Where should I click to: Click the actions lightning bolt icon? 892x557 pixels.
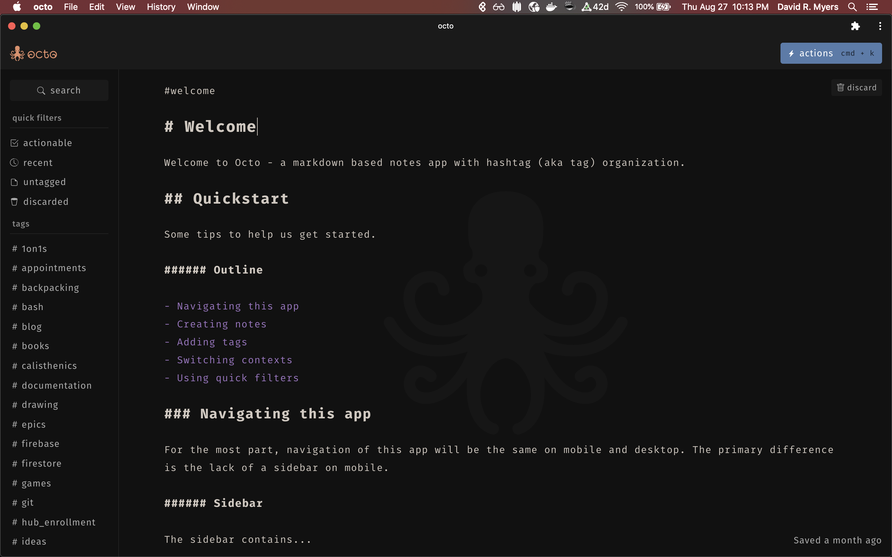click(x=791, y=54)
